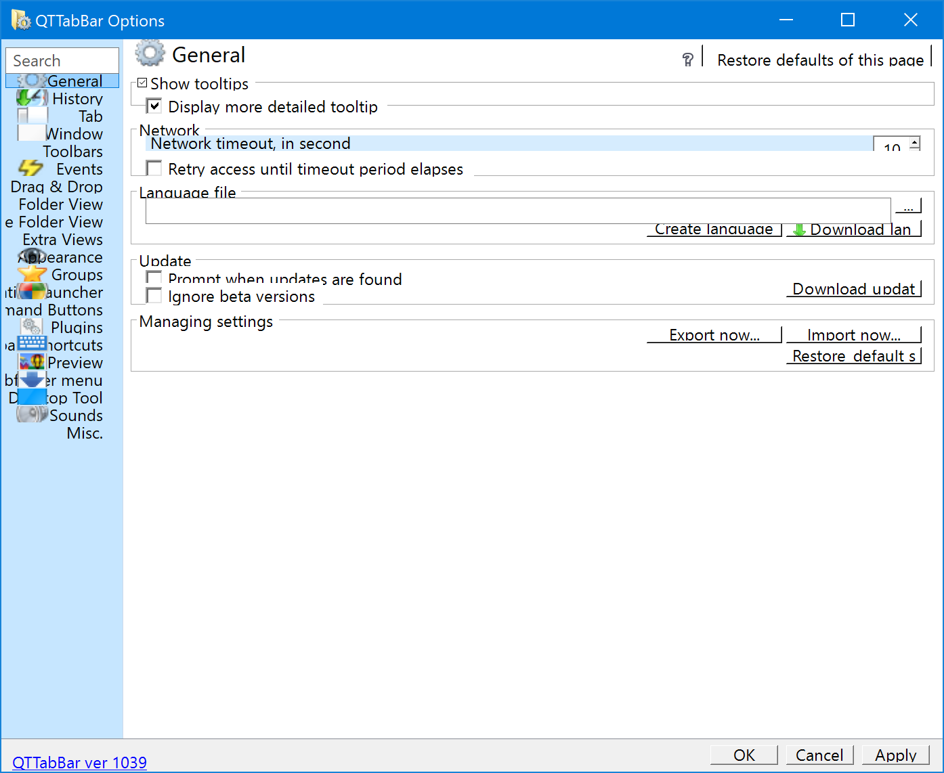Open Sounds via the speaker icon
This screenshot has width=944, height=773.
[32, 415]
